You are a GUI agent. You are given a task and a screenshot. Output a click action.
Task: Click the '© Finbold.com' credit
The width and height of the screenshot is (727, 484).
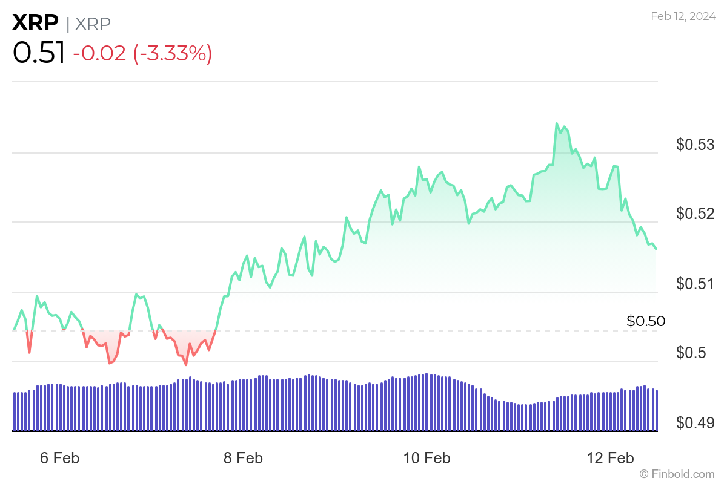tap(677, 474)
